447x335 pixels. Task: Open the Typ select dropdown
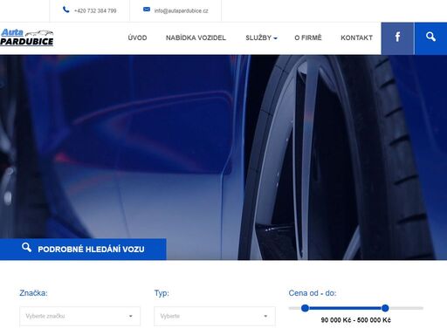tap(215, 316)
